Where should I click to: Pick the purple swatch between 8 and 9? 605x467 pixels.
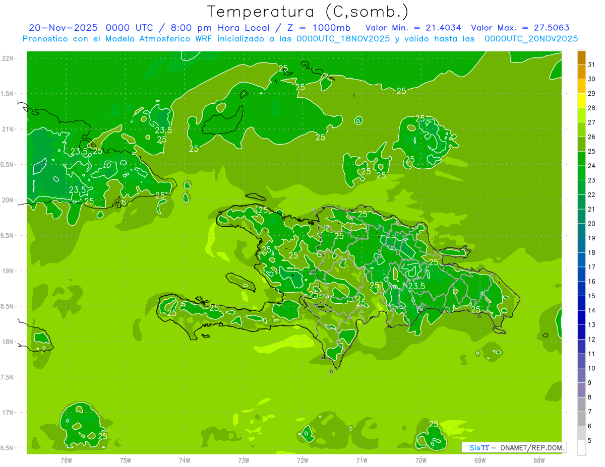[581, 390]
